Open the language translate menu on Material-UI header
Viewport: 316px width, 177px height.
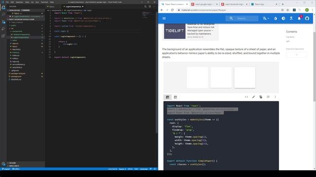click(x=266, y=18)
